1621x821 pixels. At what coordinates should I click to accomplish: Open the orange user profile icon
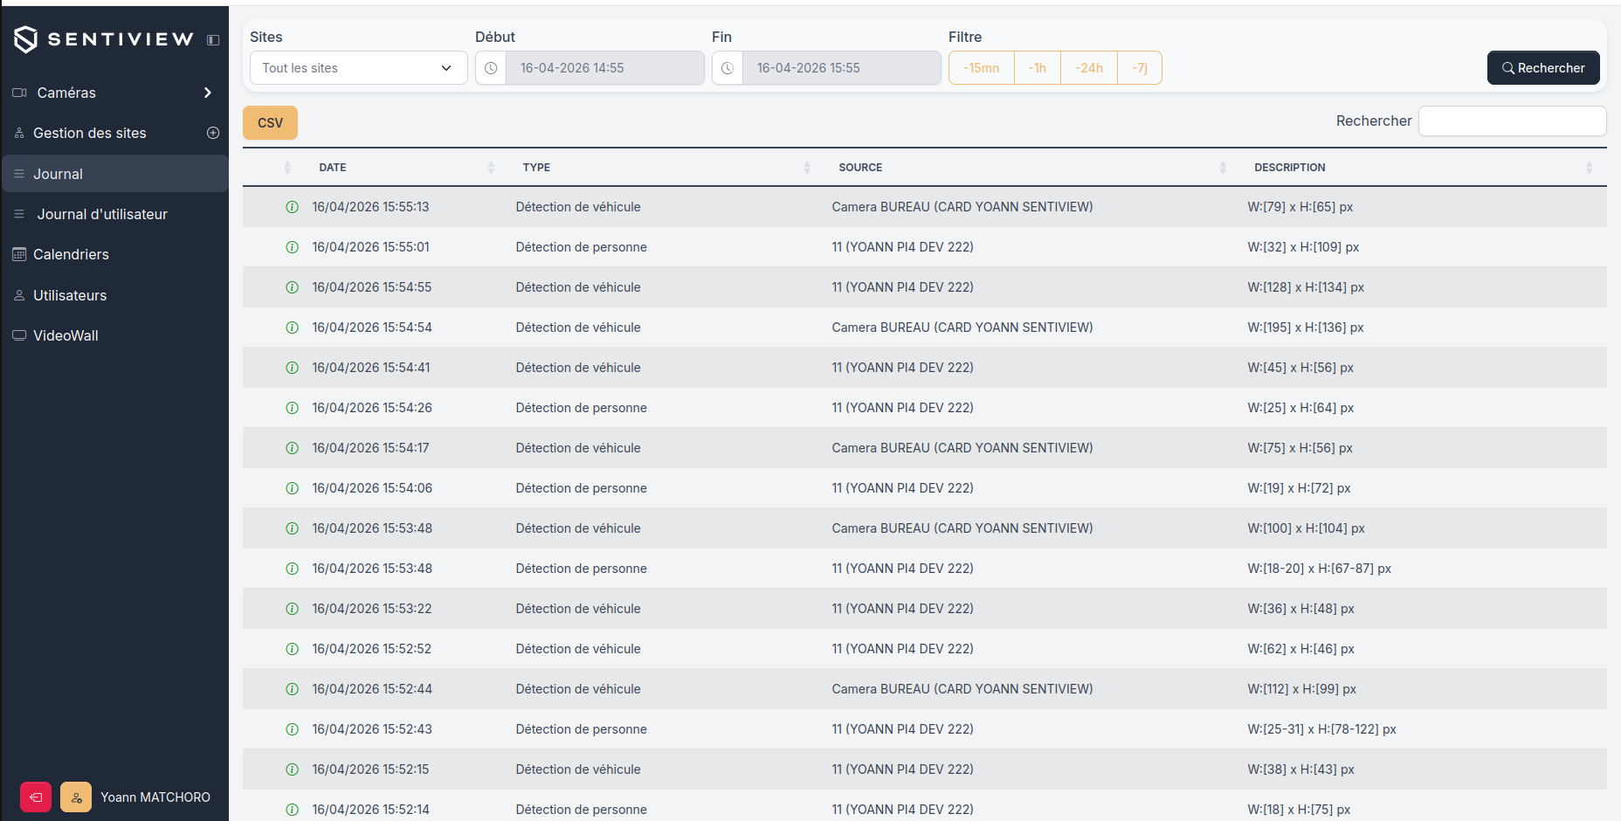(x=76, y=797)
